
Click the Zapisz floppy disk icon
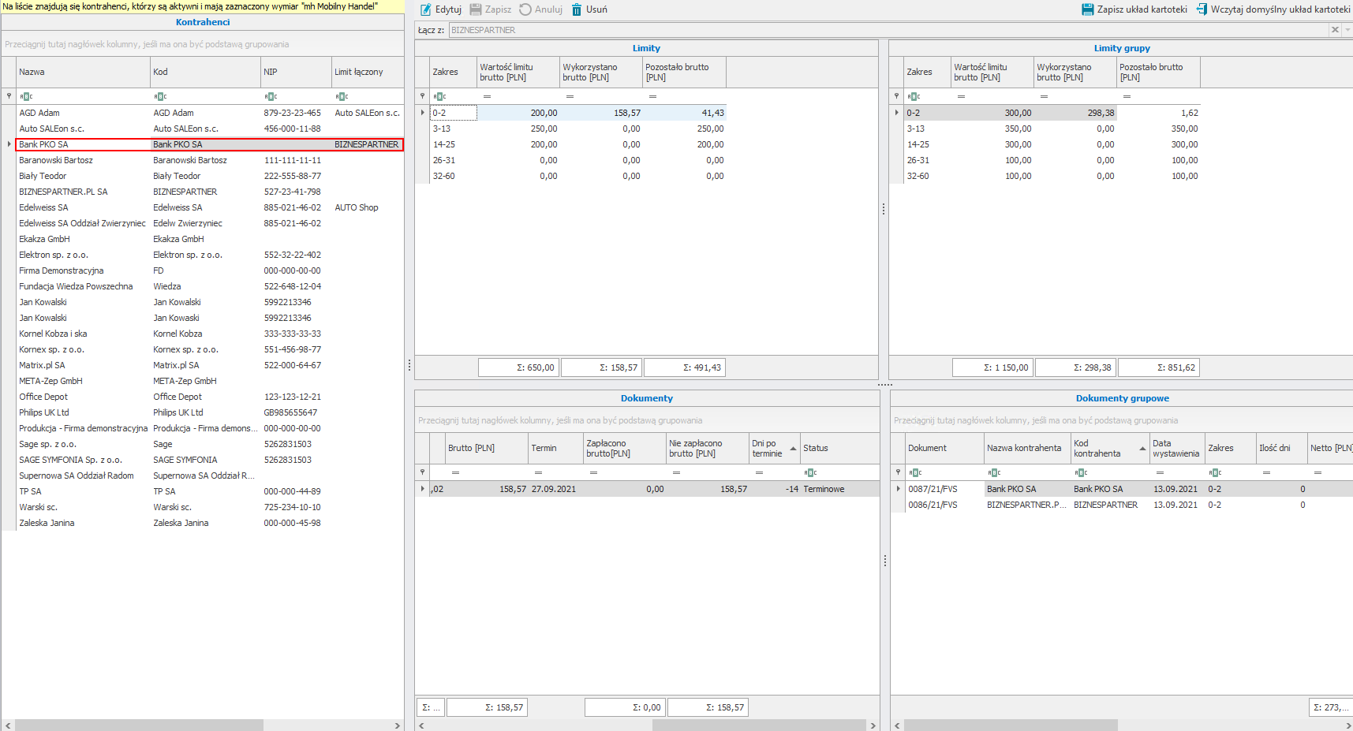476,9
